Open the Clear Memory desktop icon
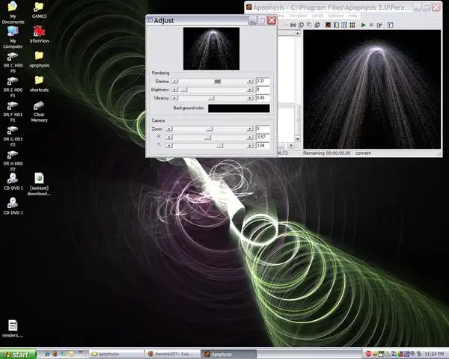Image resolution: width=449 pixels, height=359 pixels. coord(39,107)
